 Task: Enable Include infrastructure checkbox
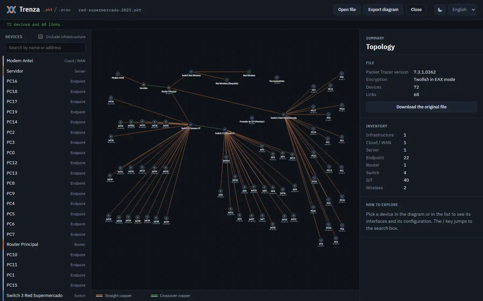click(x=40, y=37)
